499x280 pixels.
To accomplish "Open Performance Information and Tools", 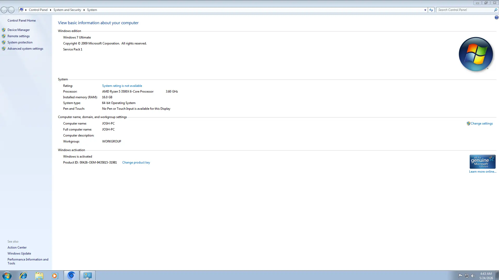I will (28, 261).
